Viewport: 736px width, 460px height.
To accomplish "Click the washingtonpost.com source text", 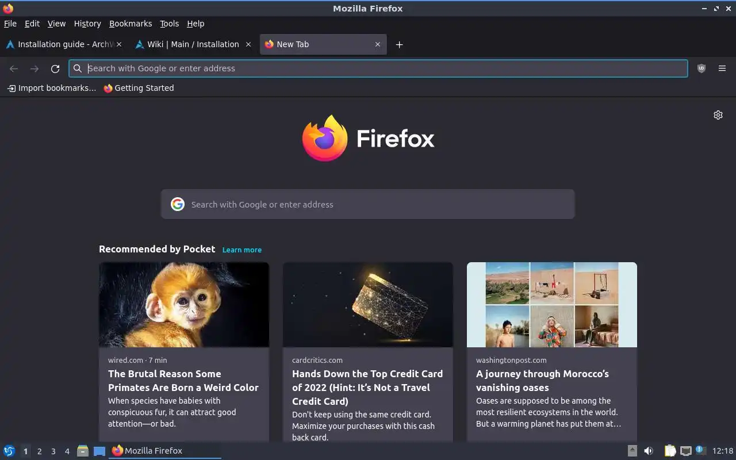I will pos(511,360).
